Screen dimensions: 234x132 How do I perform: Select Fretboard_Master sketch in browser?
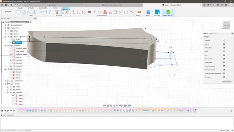[x=22, y=49]
